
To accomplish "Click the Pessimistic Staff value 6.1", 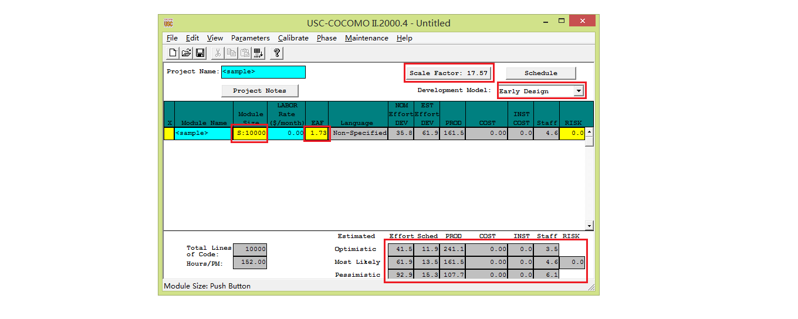I will point(547,274).
